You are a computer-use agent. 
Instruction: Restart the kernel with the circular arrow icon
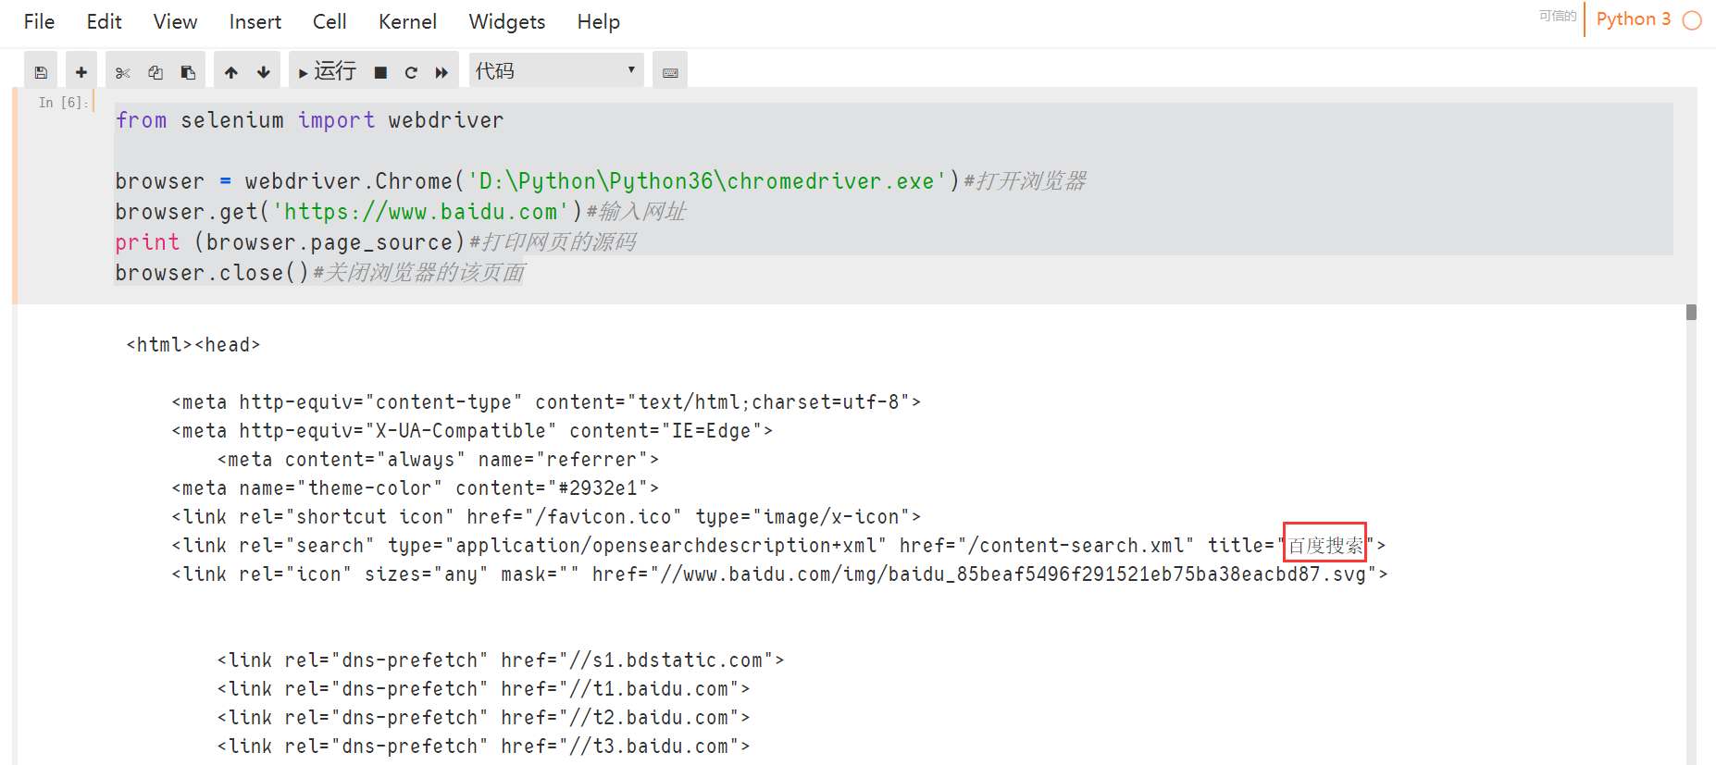(x=411, y=71)
